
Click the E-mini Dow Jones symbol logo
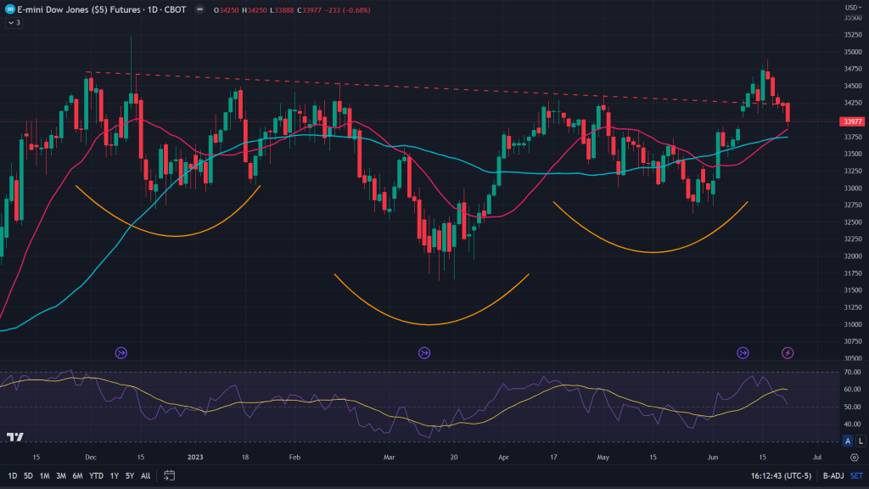coord(8,10)
